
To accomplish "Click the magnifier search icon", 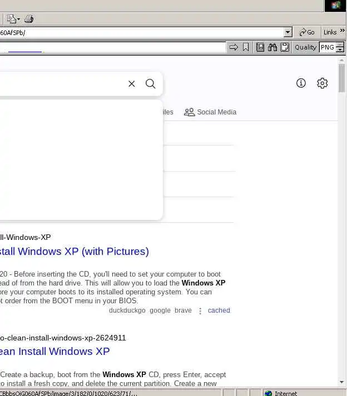I will [x=151, y=84].
